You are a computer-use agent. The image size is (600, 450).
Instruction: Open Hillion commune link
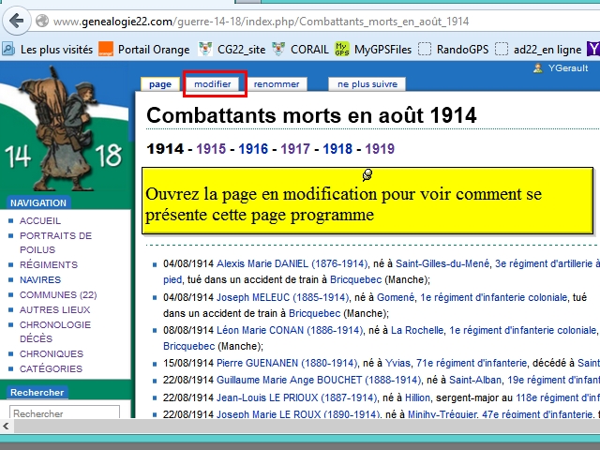(x=417, y=397)
